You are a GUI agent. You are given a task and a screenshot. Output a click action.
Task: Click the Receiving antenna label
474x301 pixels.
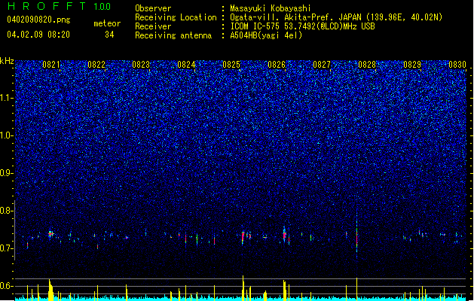click(173, 35)
